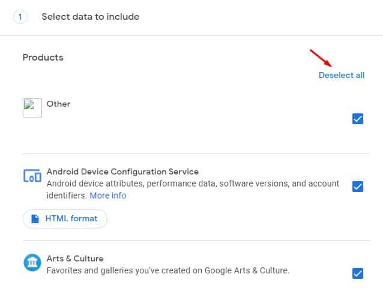Click the Android device attributes description text
383x292 pixels.
click(193, 189)
